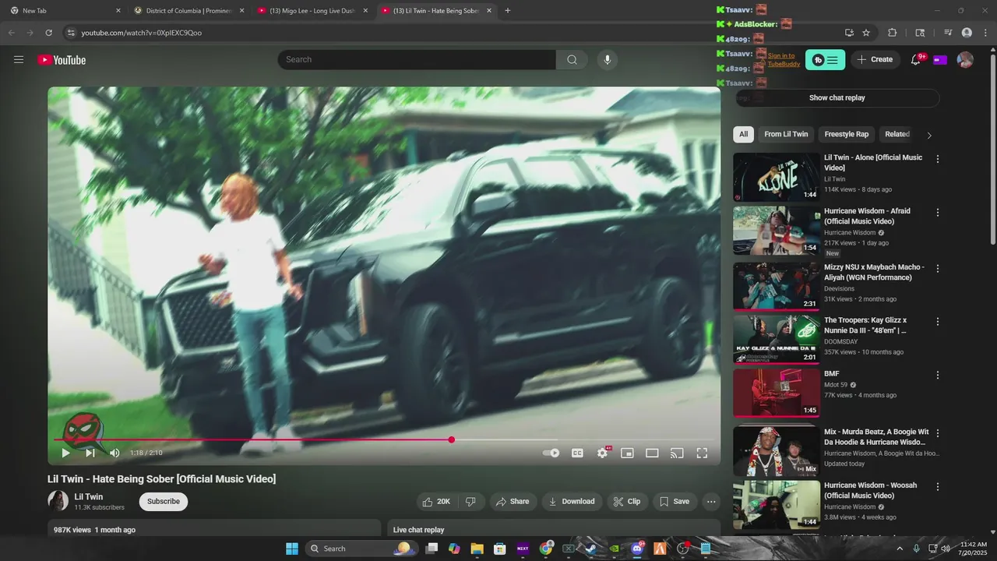This screenshot has height=561, width=997.
Task: Subscribe to Lil Twin
Action: pos(164,501)
